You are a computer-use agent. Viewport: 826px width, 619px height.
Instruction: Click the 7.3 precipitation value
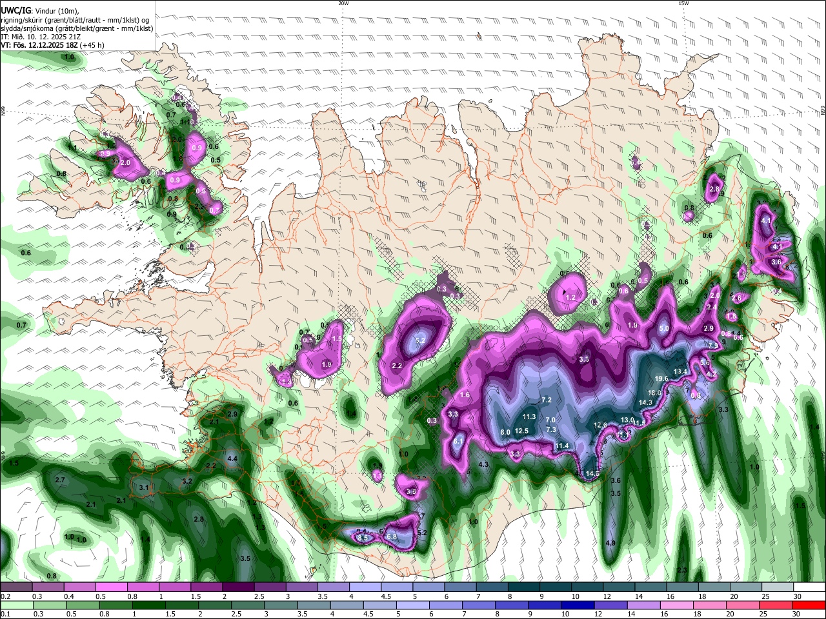(551, 429)
